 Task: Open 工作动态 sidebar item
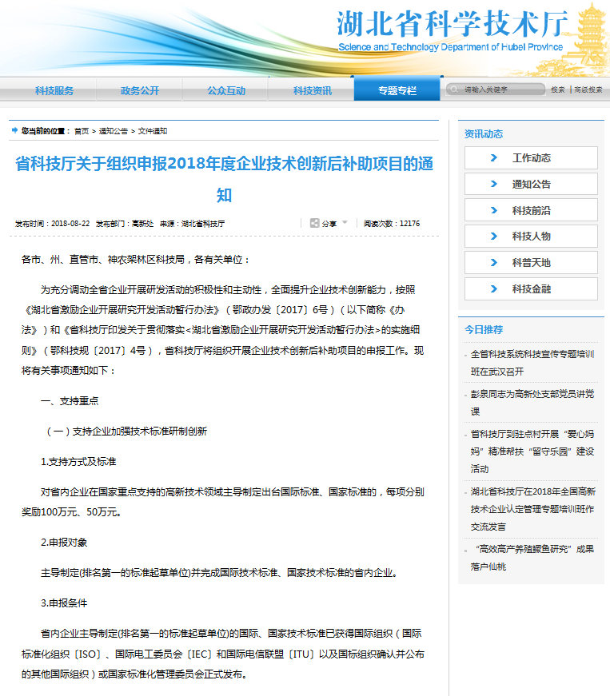[x=531, y=157]
